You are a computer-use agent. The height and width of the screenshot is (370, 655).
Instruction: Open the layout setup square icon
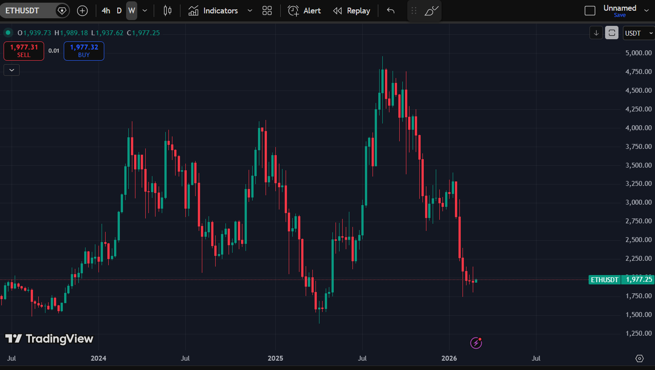pyautogui.click(x=590, y=11)
